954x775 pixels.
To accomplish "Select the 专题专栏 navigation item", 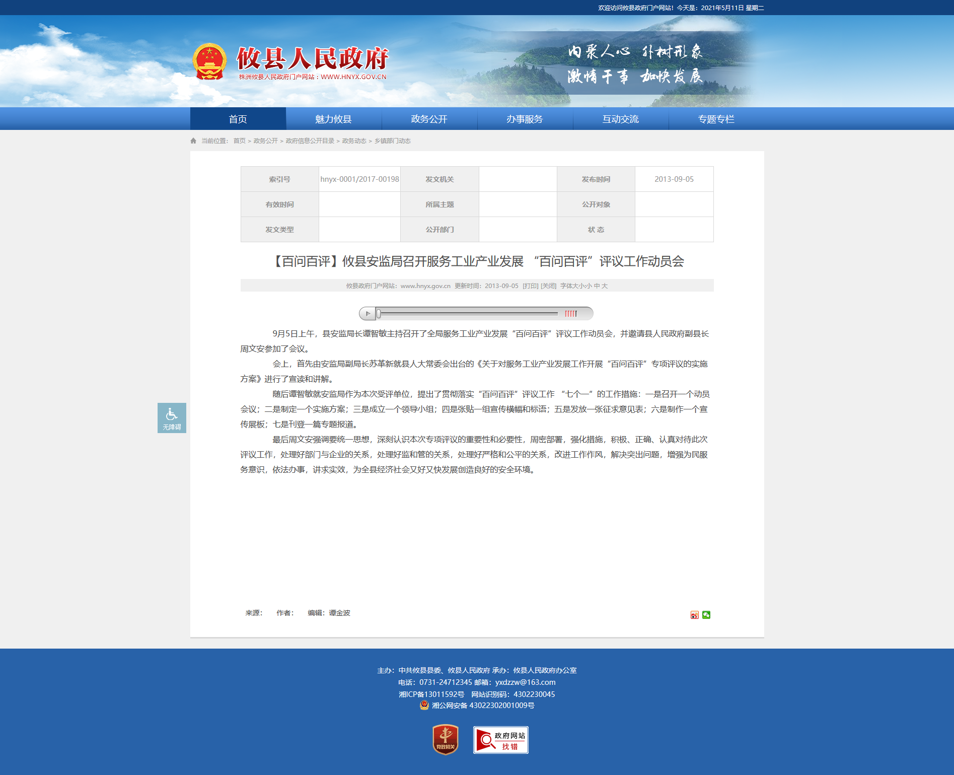I will [x=716, y=119].
